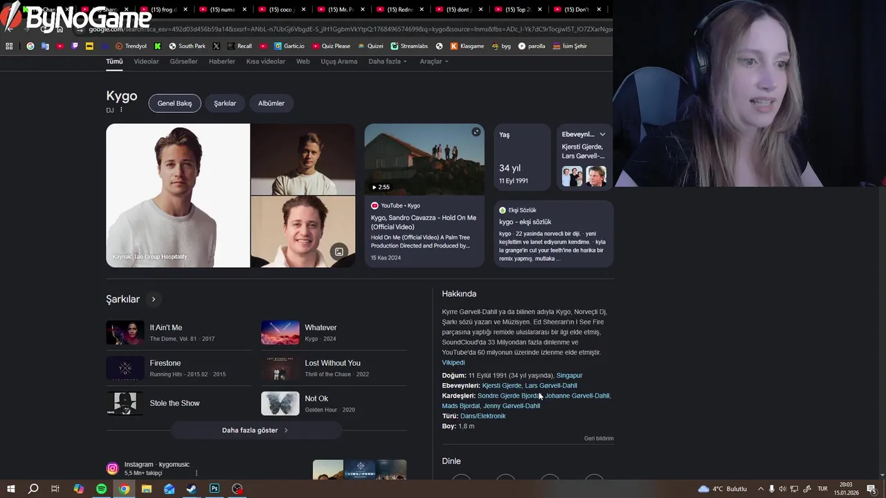Open the Trendyol bookmark
Image resolution: width=886 pixels, height=498 pixels.
[x=131, y=46]
